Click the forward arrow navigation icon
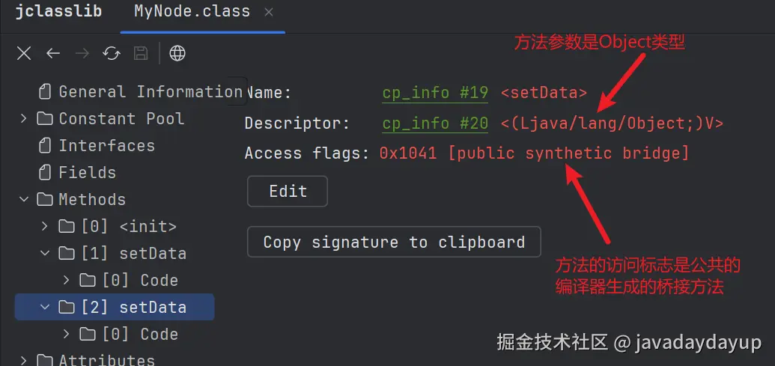This screenshot has height=366, width=775. 82,53
